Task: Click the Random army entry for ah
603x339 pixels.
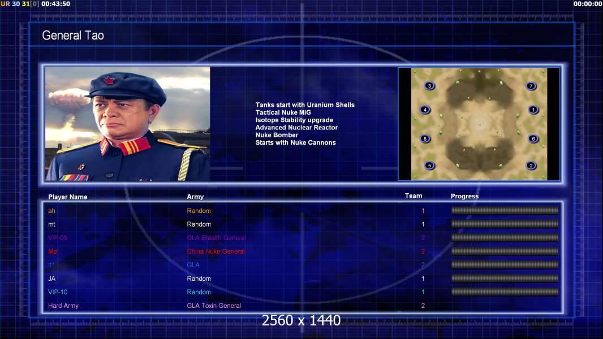Action: (199, 211)
